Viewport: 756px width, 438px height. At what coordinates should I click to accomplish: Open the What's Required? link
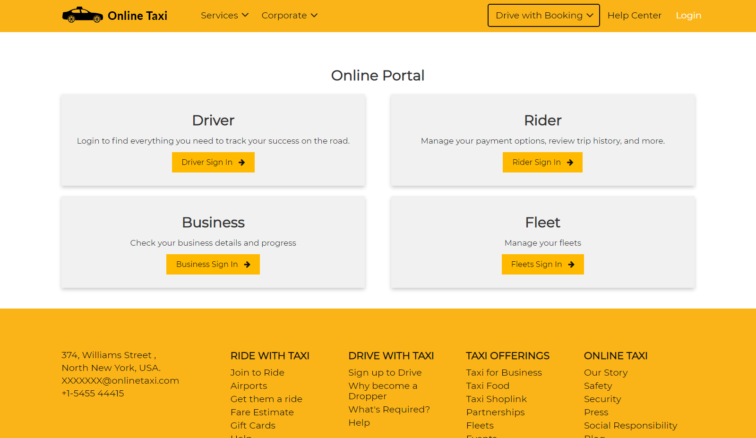click(389, 410)
